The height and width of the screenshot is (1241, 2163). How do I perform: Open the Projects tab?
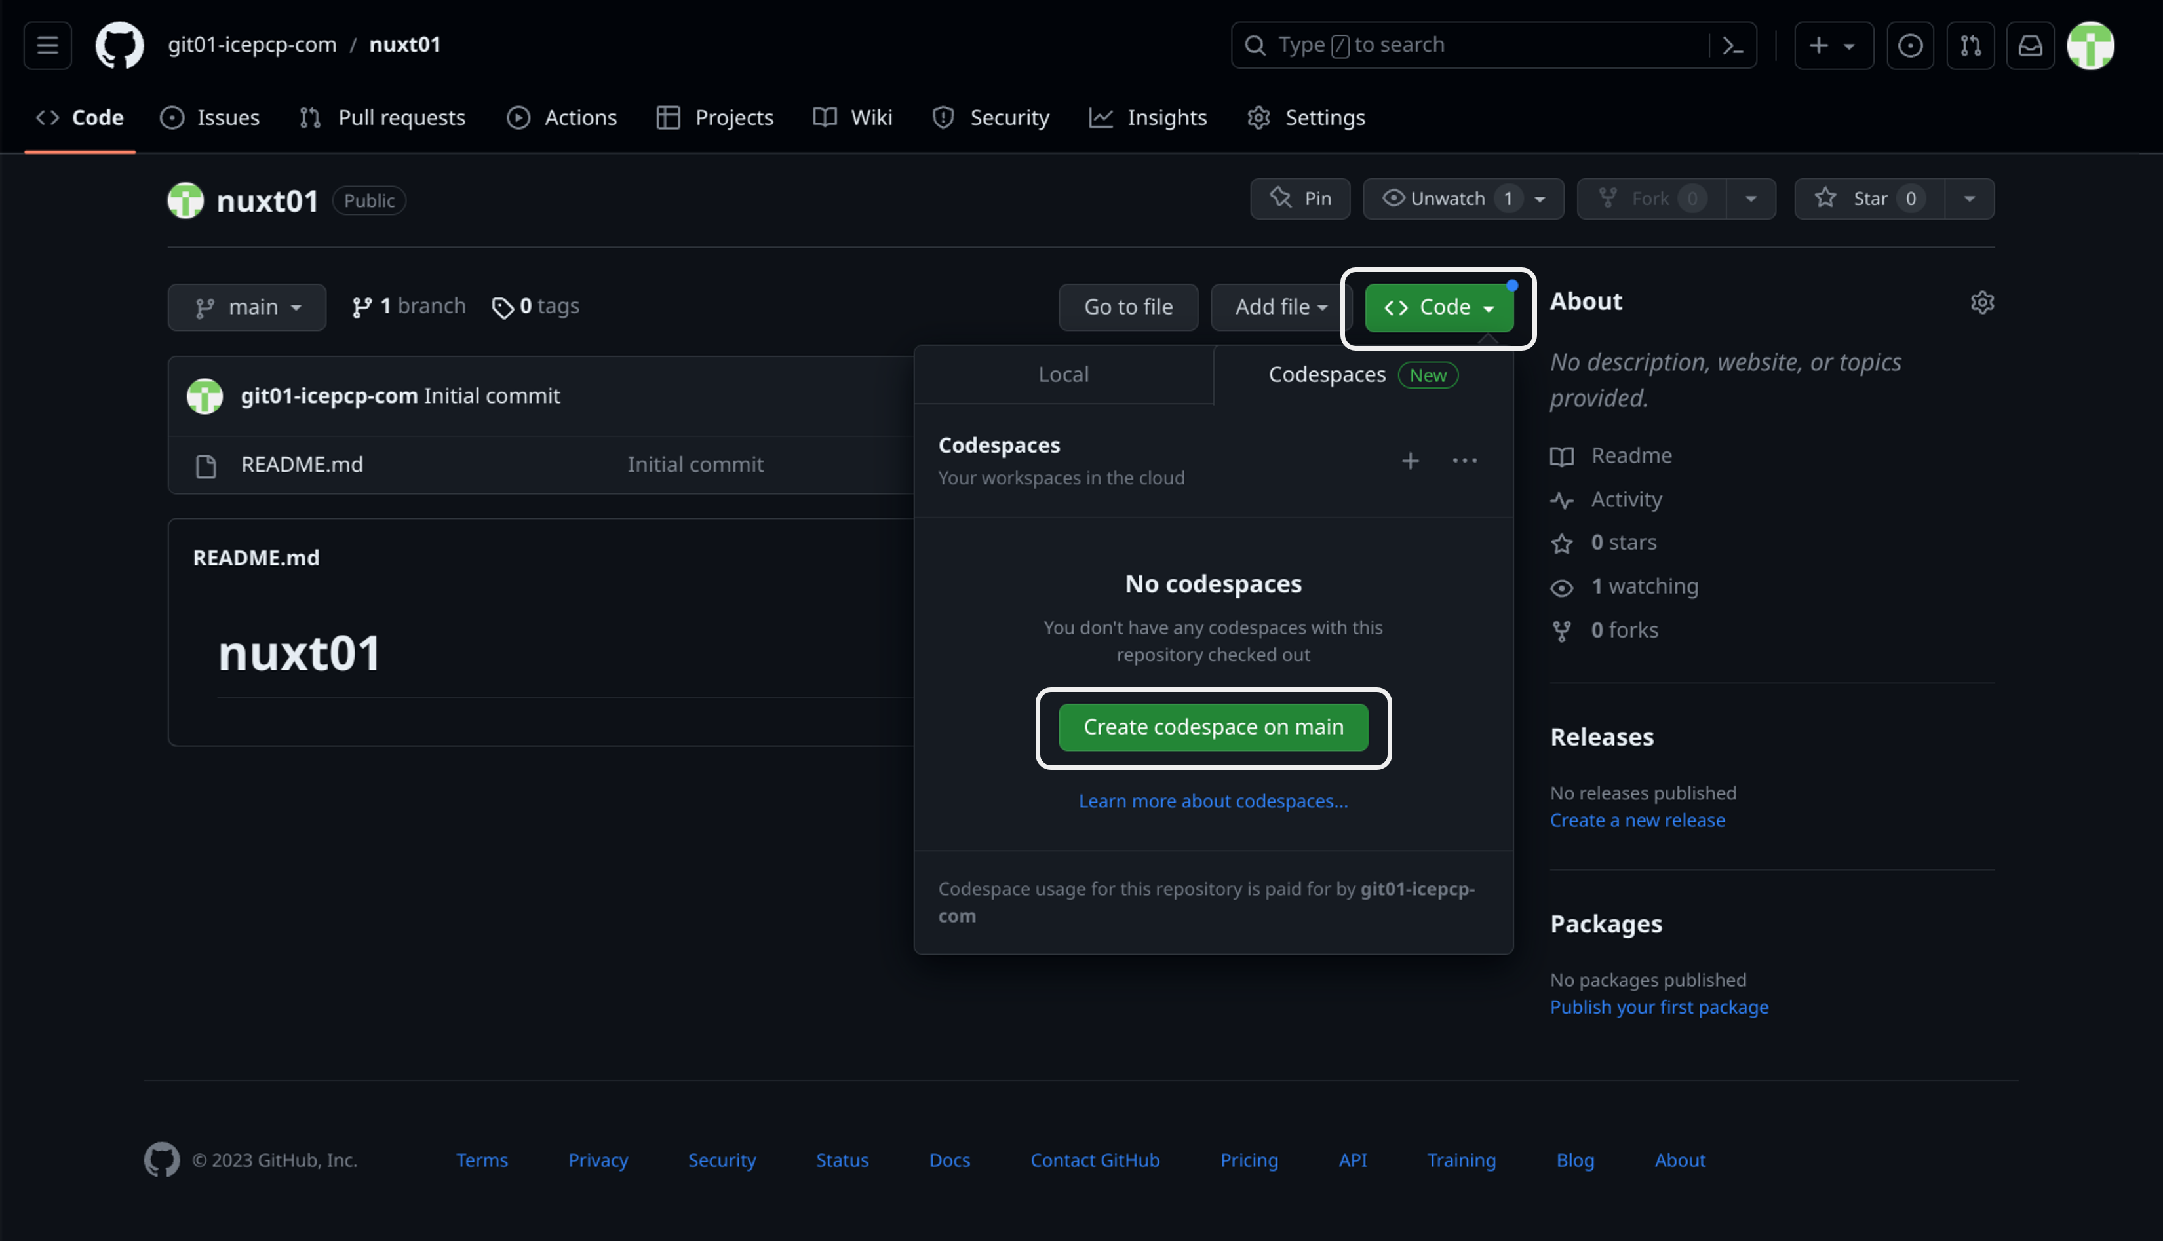[x=715, y=118]
